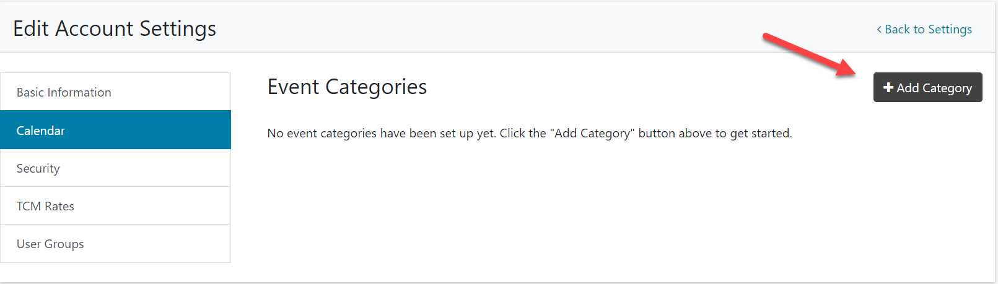Go to the User Groups tab
This screenshot has height=284, width=998.
(x=50, y=244)
